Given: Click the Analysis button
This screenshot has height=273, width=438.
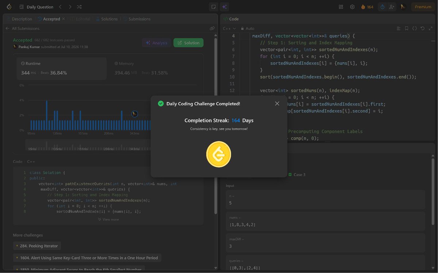Looking at the screenshot, I should coord(156,43).
